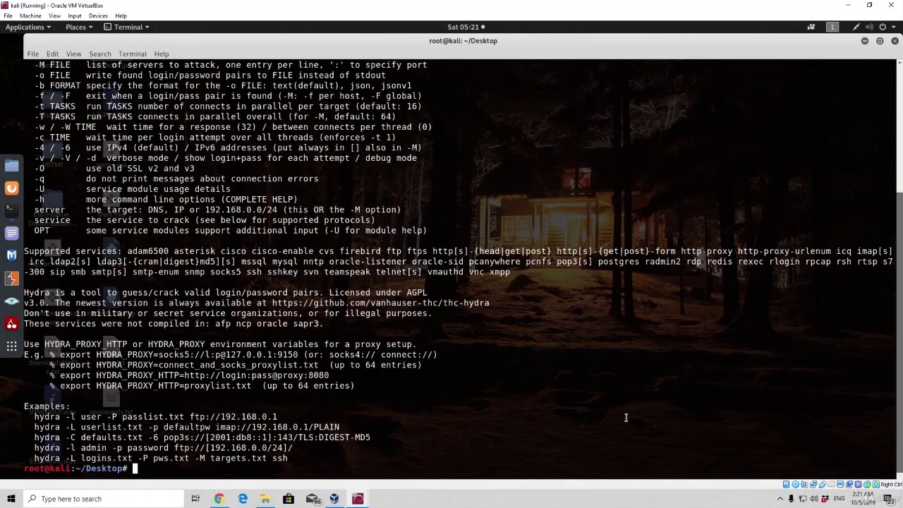Open Windows notification center
The height and width of the screenshot is (508, 903).
click(x=889, y=499)
